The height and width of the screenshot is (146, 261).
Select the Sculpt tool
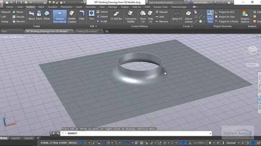point(102,21)
